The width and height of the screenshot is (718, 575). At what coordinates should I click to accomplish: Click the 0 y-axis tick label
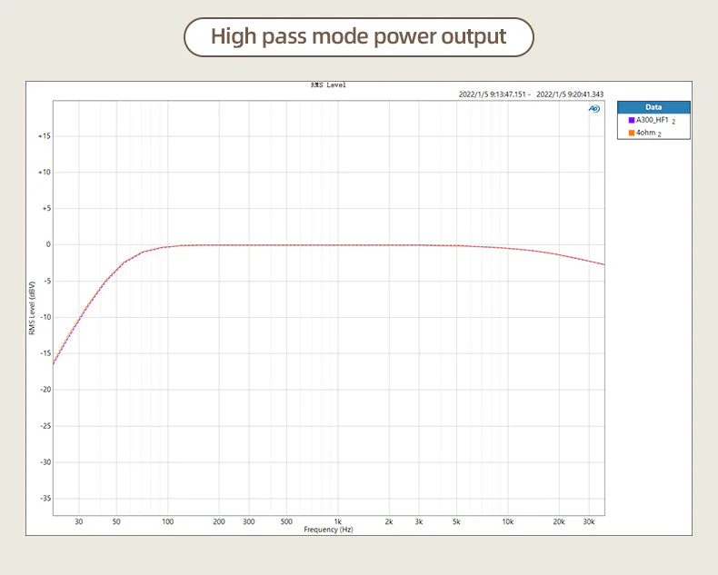pyautogui.click(x=48, y=244)
